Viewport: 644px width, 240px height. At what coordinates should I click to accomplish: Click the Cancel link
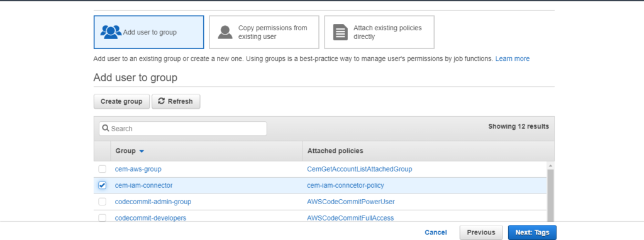coord(436,232)
